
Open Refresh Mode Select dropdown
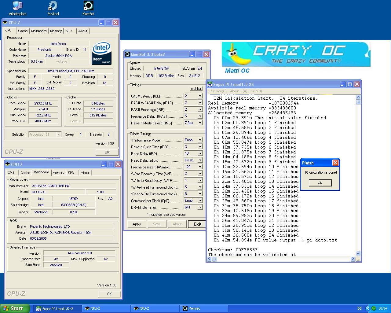200,123
